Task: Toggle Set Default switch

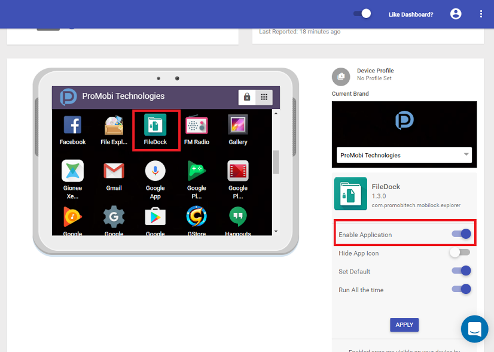Action: pos(462,271)
